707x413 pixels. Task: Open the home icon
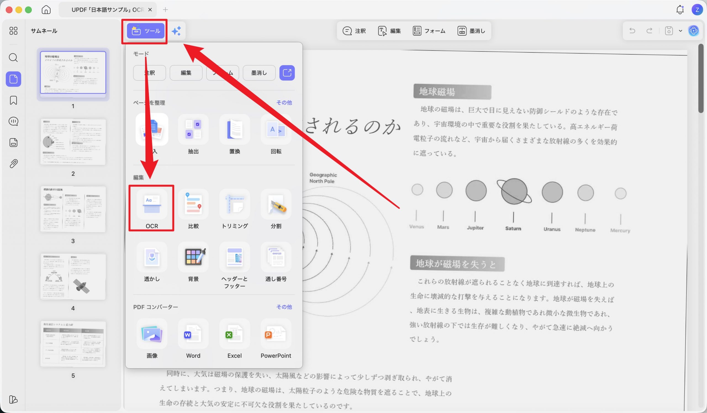click(46, 10)
